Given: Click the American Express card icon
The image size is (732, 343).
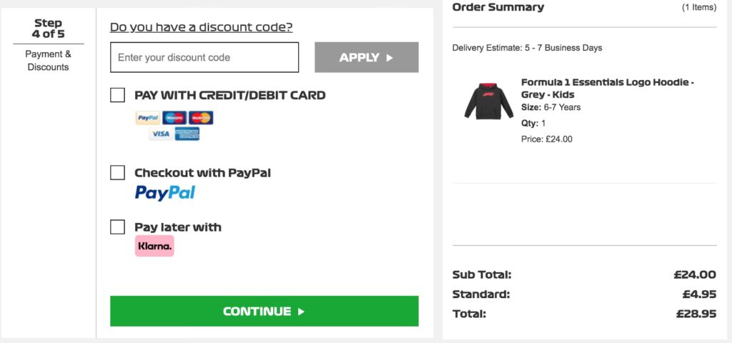Looking at the screenshot, I should click(187, 134).
